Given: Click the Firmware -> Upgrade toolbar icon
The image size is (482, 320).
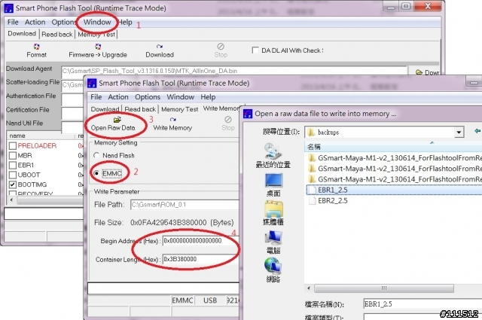Looking at the screenshot, I should click(98, 47).
